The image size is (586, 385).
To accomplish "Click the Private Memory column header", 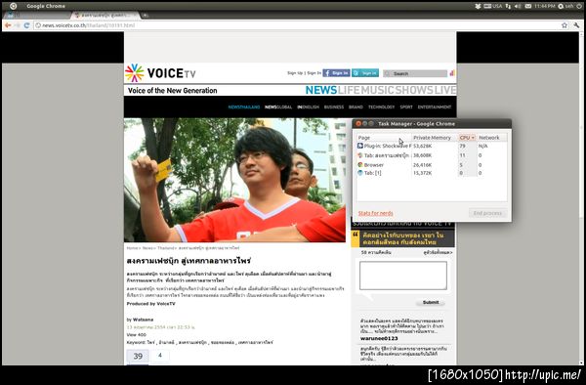I will click(435, 138).
